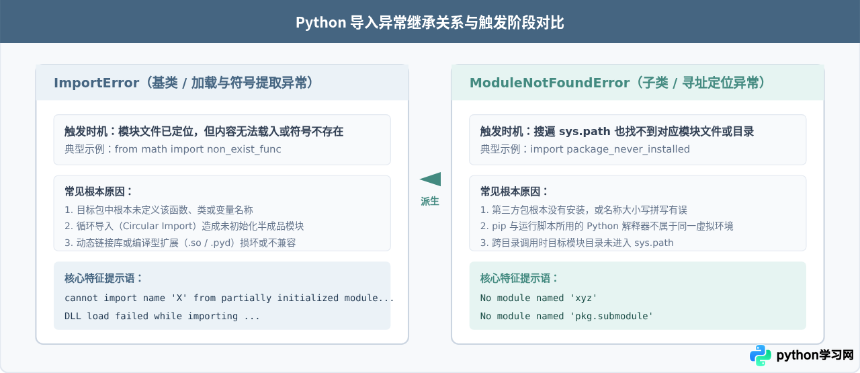The width and height of the screenshot is (860, 373).
Task: Click the message "DLL load failed while importing ..."
Action: (x=162, y=316)
